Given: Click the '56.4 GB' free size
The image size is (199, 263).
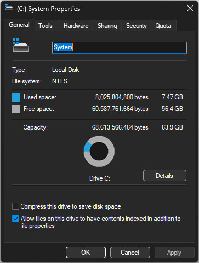Looking at the screenshot, I should coord(172,109).
